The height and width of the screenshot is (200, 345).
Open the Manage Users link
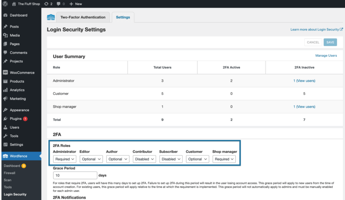click(x=326, y=55)
